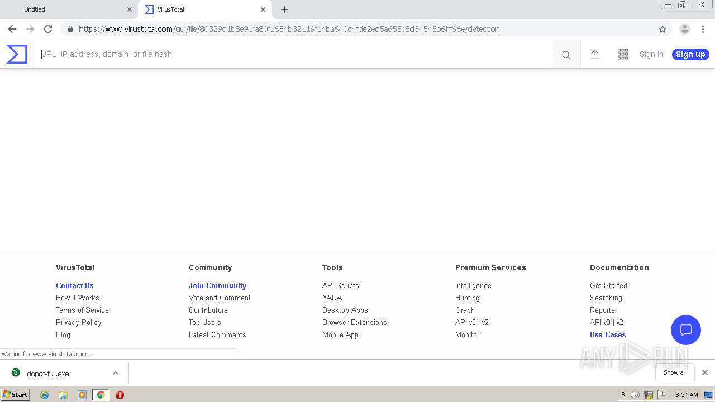Click the show desktop tray button
Image resolution: width=715 pixels, height=402 pixels.
[708, 395]
